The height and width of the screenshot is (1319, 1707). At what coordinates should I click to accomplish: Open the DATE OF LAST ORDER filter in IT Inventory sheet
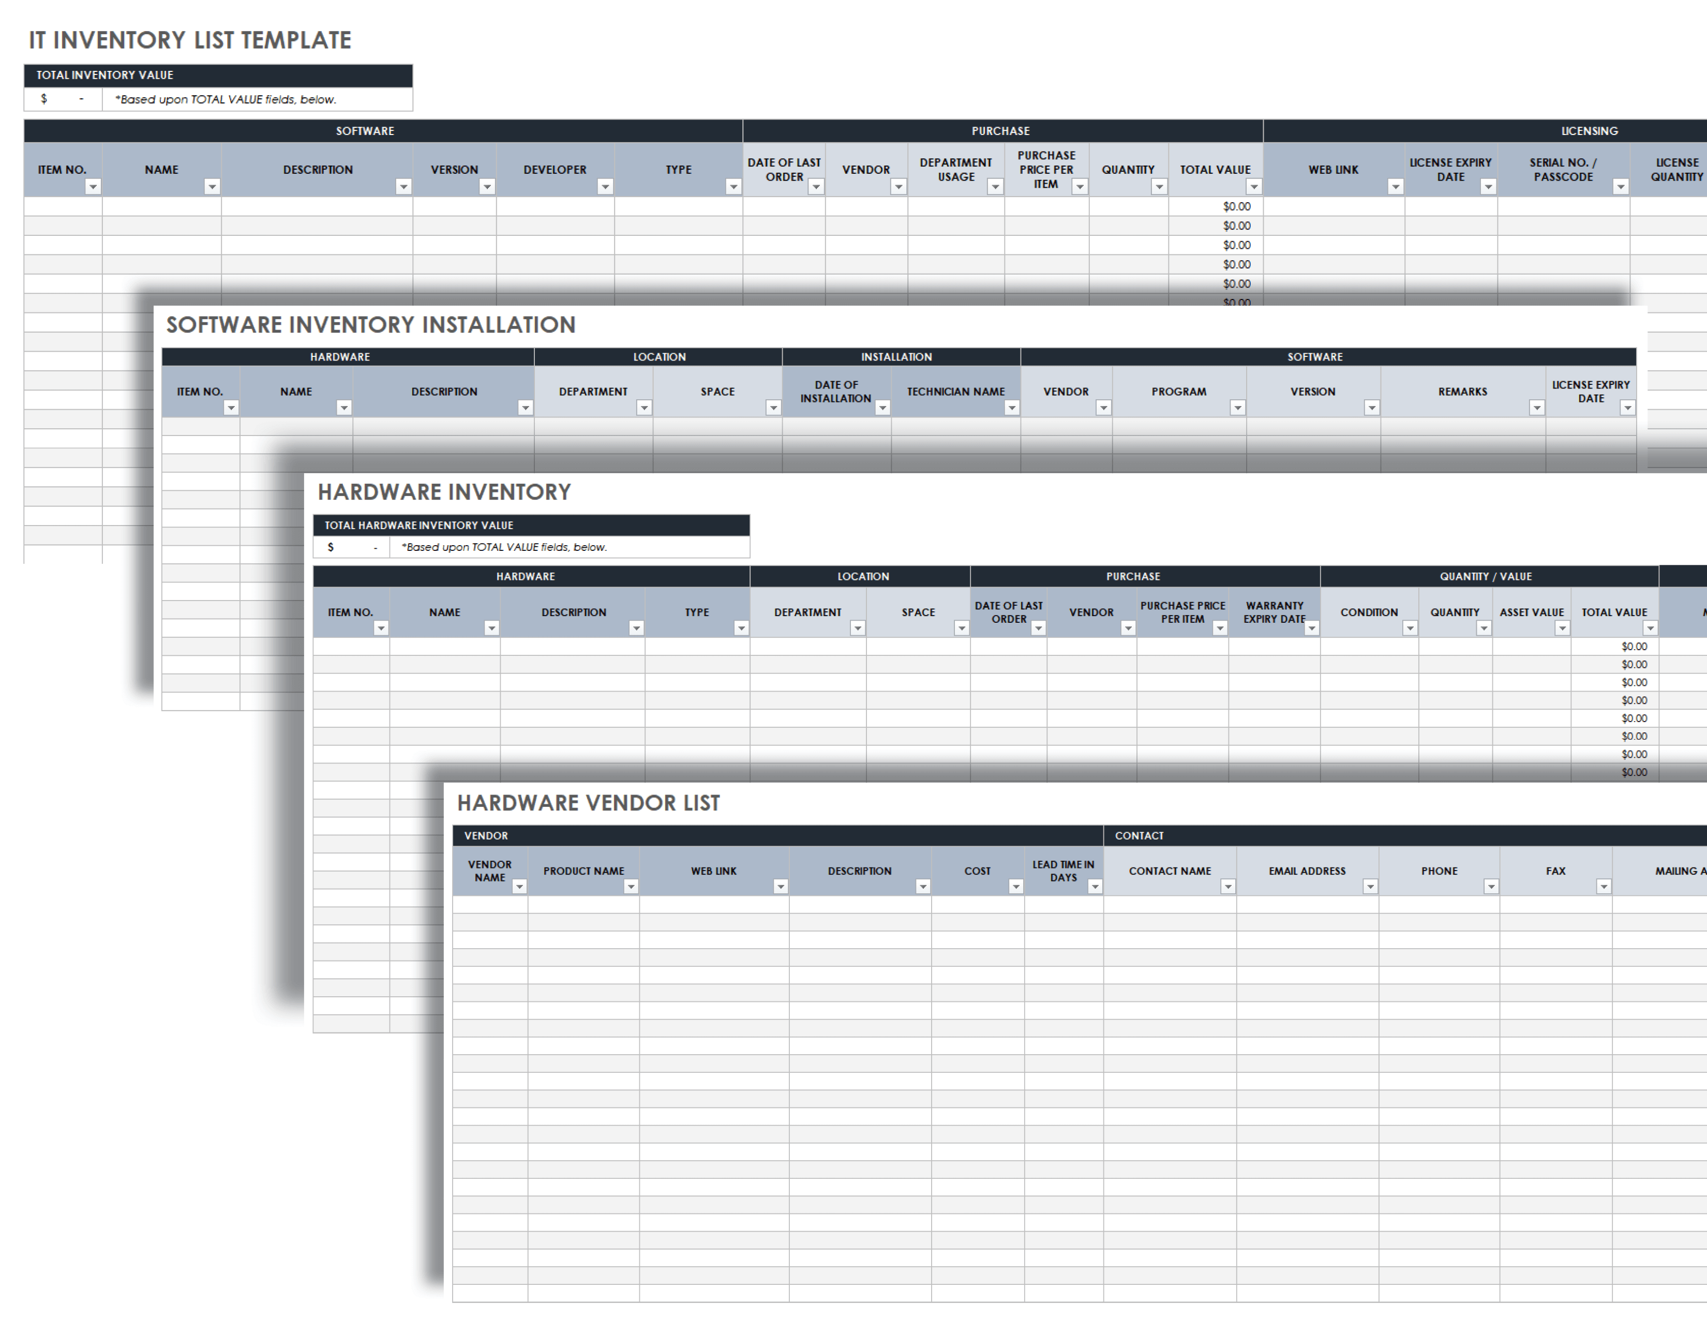tap(816, 187)
